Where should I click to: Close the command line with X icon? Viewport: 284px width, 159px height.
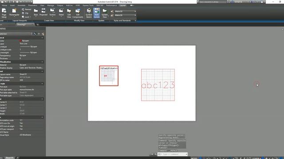[x=152, y=154]
